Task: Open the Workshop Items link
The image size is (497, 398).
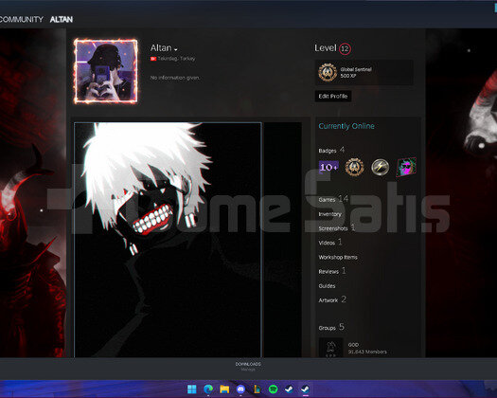Action: 338,257
